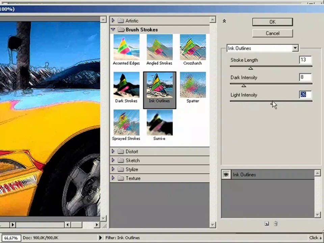324x243 pixels.
Task: Click the New effect layer icon
Action: (x=267, y=223)
